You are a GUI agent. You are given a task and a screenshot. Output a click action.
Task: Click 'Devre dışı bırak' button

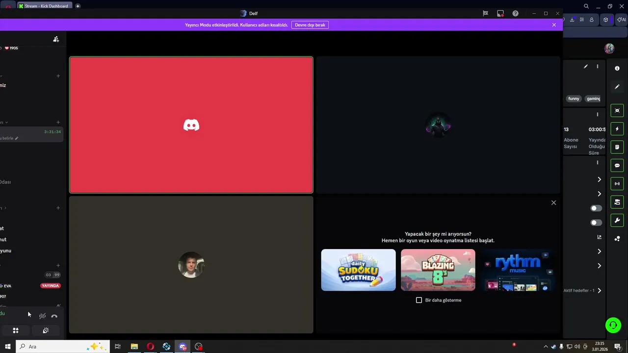click(310, 25)
